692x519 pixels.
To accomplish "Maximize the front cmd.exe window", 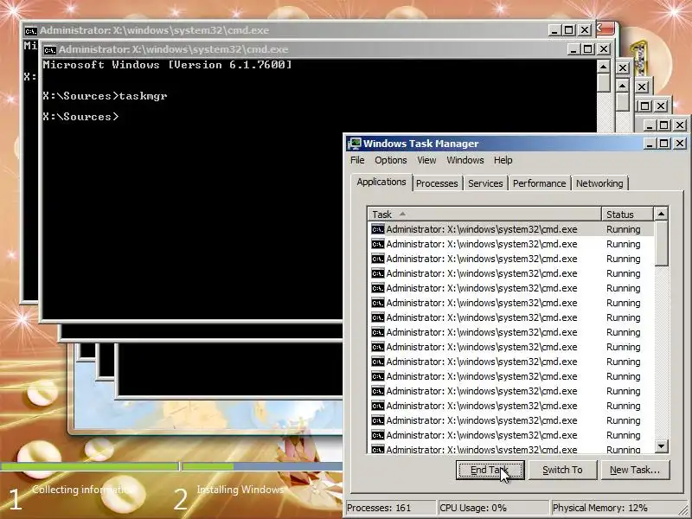I will coord(587,49).
